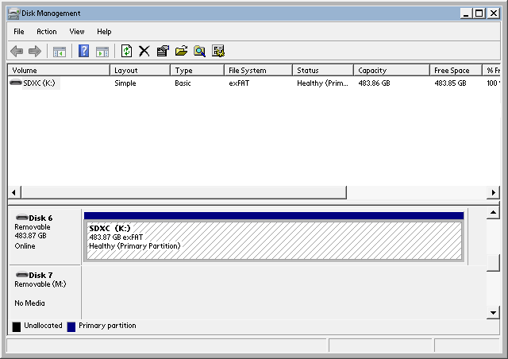Click the Explore magnifier folder icon
The width and height of the screenshot is (508, 359).
point(199,51)
